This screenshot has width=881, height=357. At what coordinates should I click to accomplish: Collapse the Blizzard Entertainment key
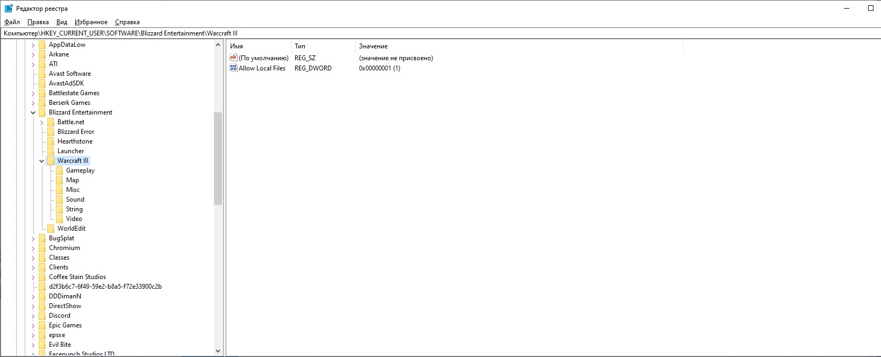pos(33,112)
